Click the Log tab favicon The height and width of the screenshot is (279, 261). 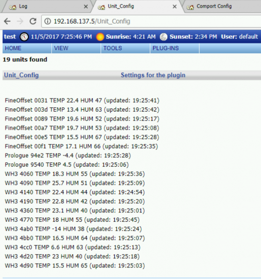(x=13, y=7)
